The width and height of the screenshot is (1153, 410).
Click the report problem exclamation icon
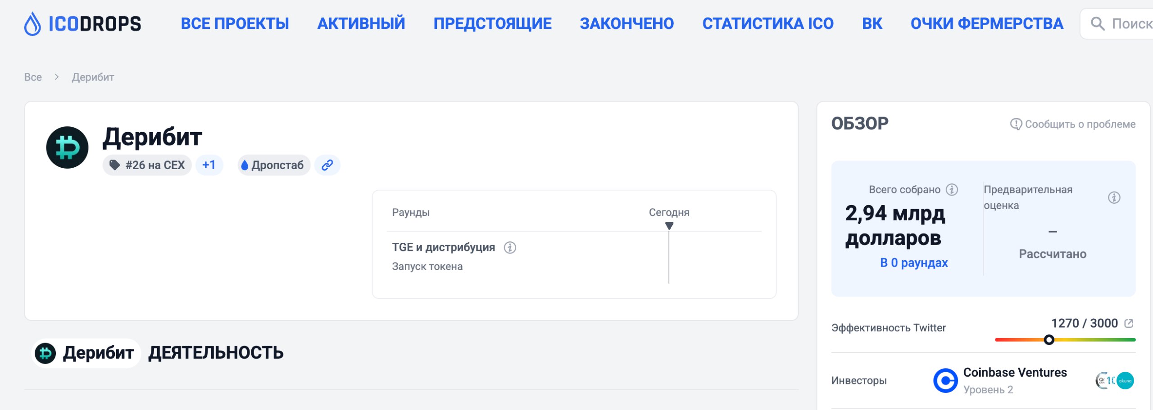pyautogui.click(x=1016, y=124)
